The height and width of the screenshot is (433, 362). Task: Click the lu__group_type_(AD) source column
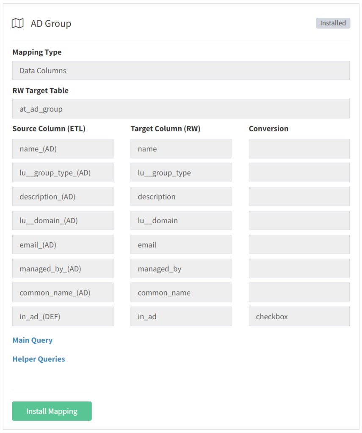(x=63, y=173)
